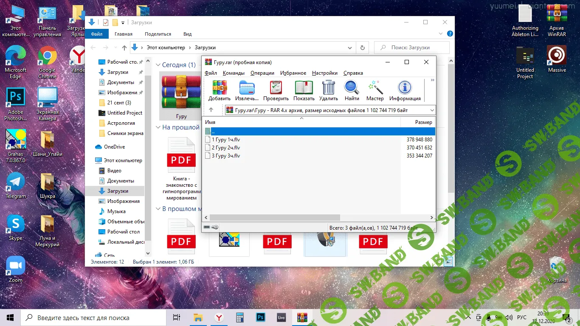Click the Проверить (Test) toolbar icon

click(x=276, y=90)
